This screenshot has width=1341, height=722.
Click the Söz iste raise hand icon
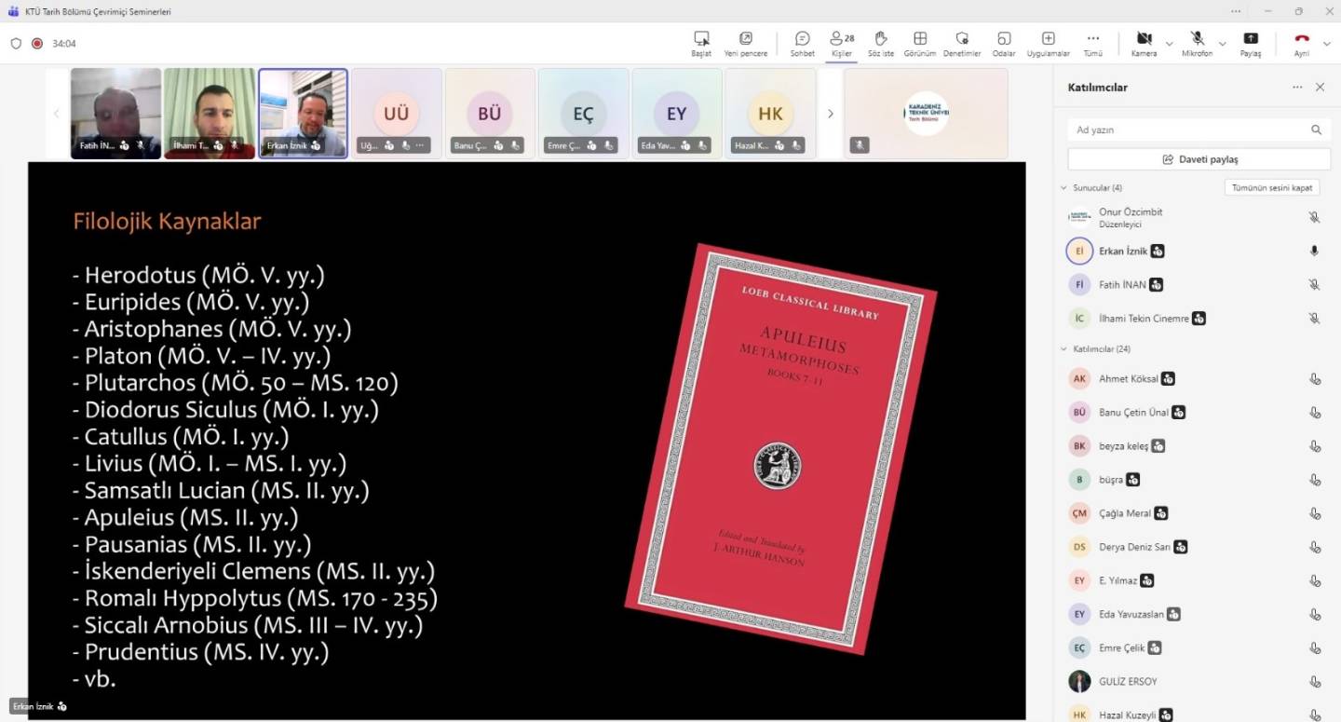880,43
